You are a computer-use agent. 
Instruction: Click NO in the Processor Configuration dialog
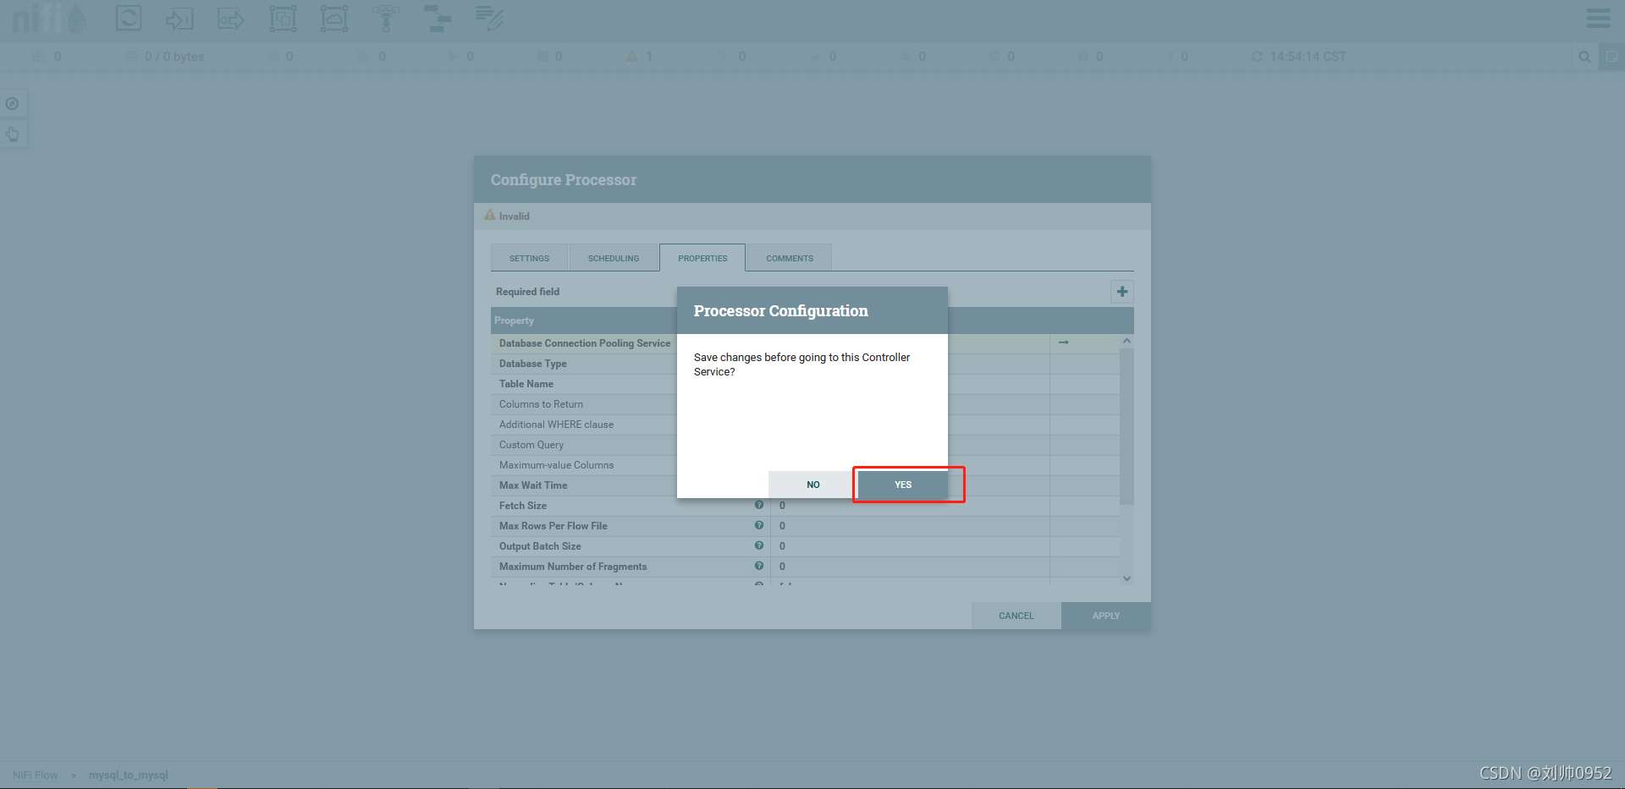812,485
